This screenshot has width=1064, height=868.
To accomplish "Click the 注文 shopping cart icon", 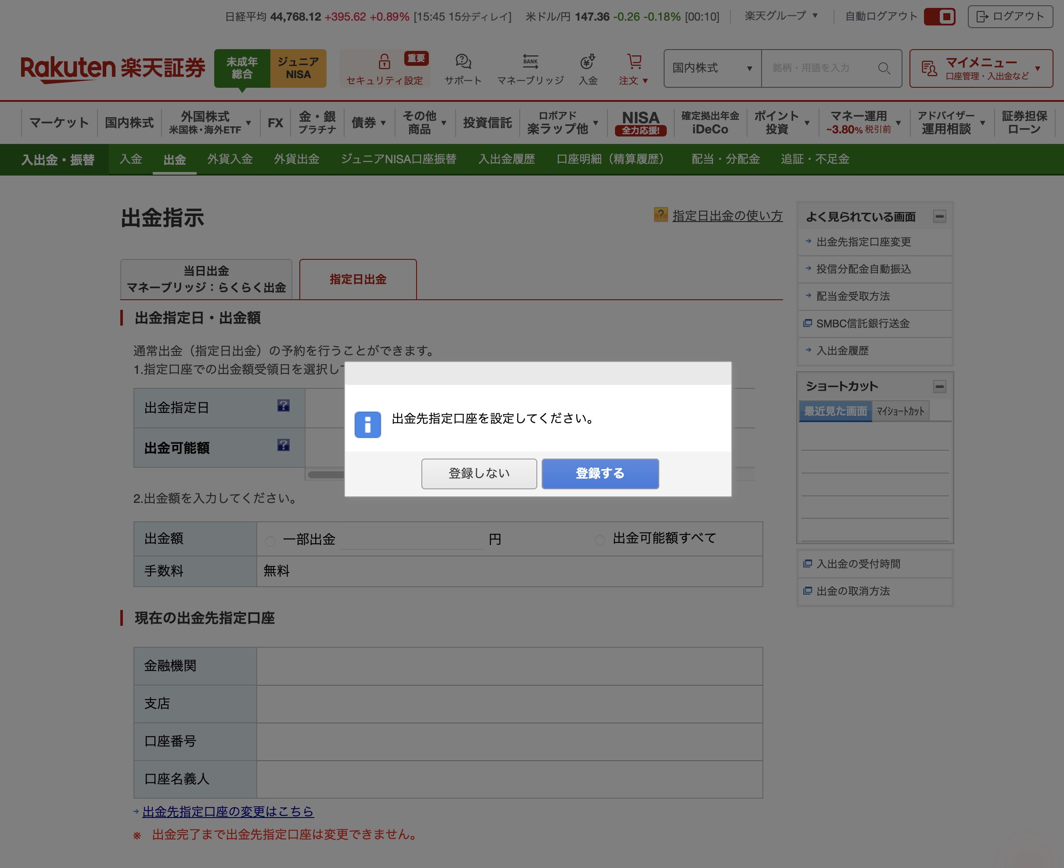I will click(x=634, y=62).
